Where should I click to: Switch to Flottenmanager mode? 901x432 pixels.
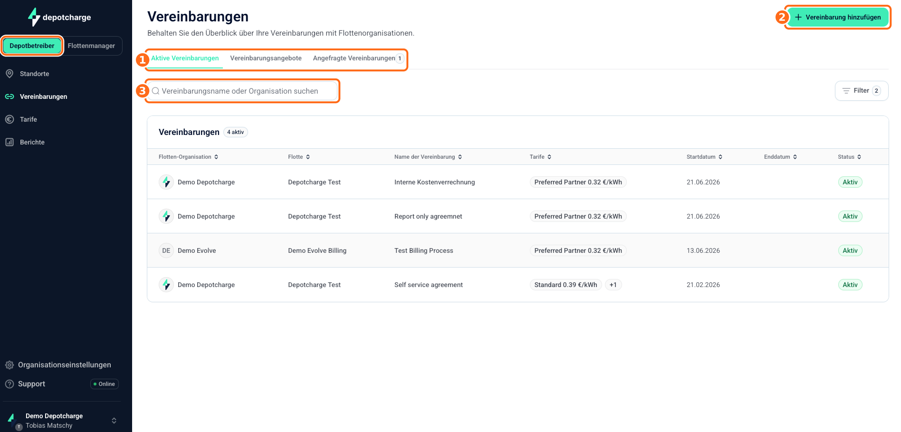pyautogui.click(x=91, y=46)
